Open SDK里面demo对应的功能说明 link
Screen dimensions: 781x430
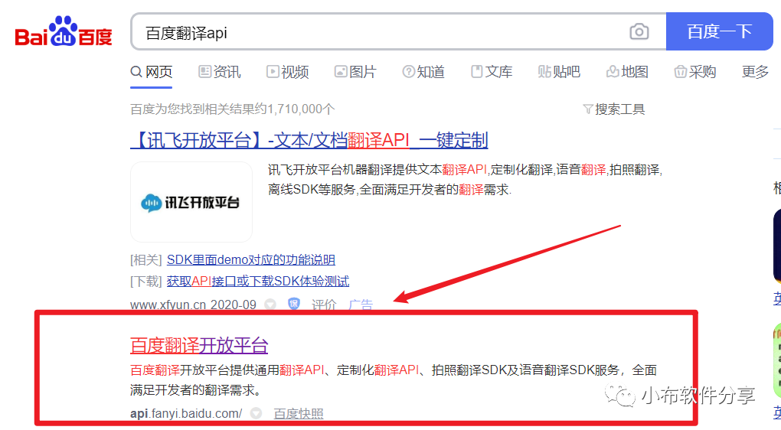[x=250, y=260]
